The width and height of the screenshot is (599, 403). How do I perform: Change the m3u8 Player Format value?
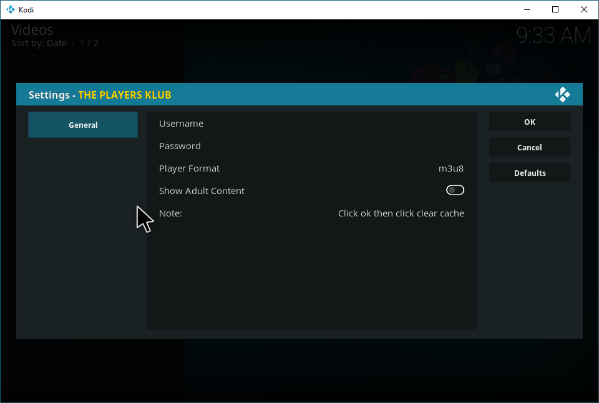tap(450, 168)
